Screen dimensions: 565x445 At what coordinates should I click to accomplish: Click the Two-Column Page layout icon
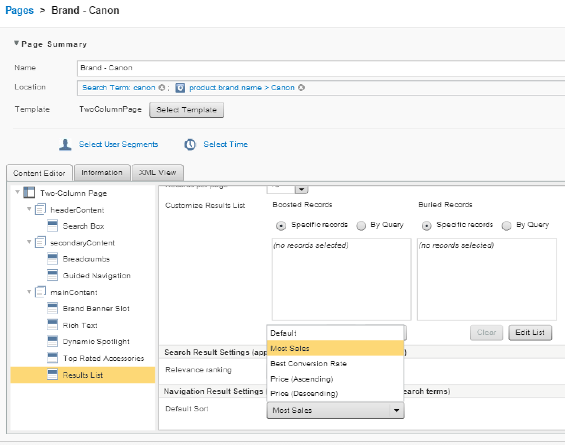tap(29, 193)
